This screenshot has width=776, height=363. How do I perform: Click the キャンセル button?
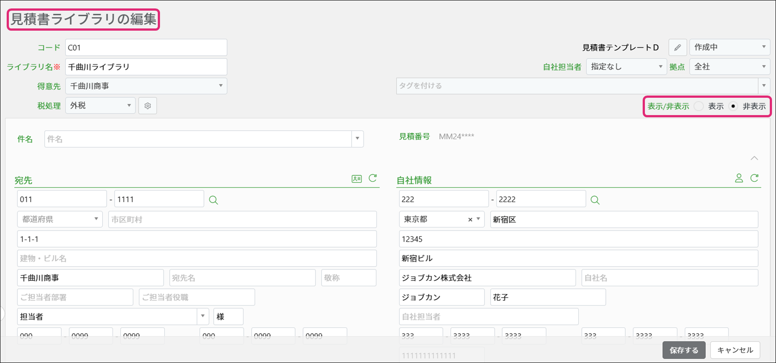[x=735, y=350]
